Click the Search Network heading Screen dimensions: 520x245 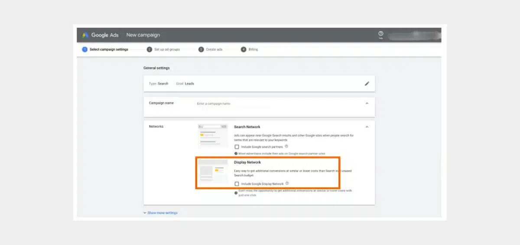[x=247, y=127]
